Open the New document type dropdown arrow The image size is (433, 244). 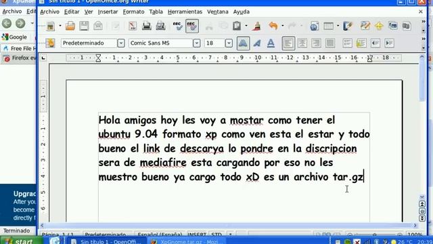(x=60, y=26)
